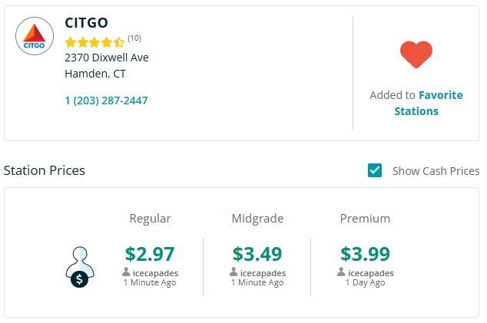487x323 pixels.
Task: Click the star rating for CITGO
Action: pyautogui.click(x=94, y=42)
